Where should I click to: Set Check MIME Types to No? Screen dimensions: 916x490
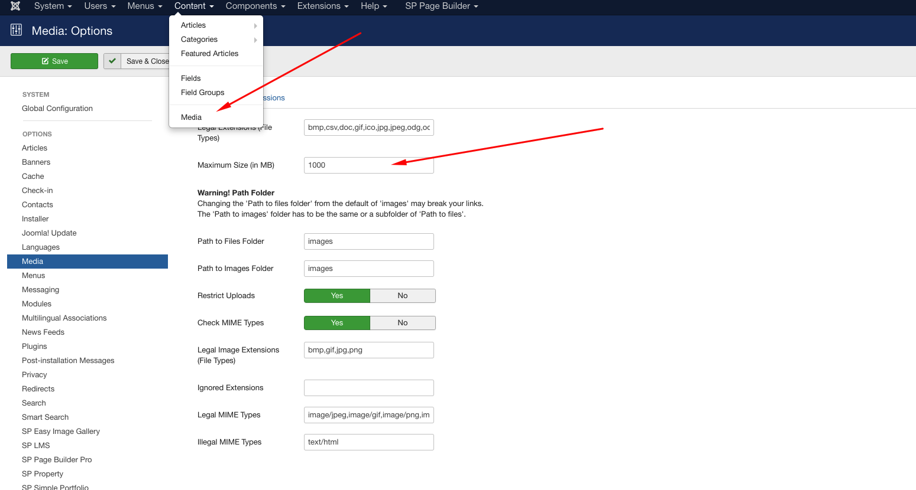coord(402,323)
